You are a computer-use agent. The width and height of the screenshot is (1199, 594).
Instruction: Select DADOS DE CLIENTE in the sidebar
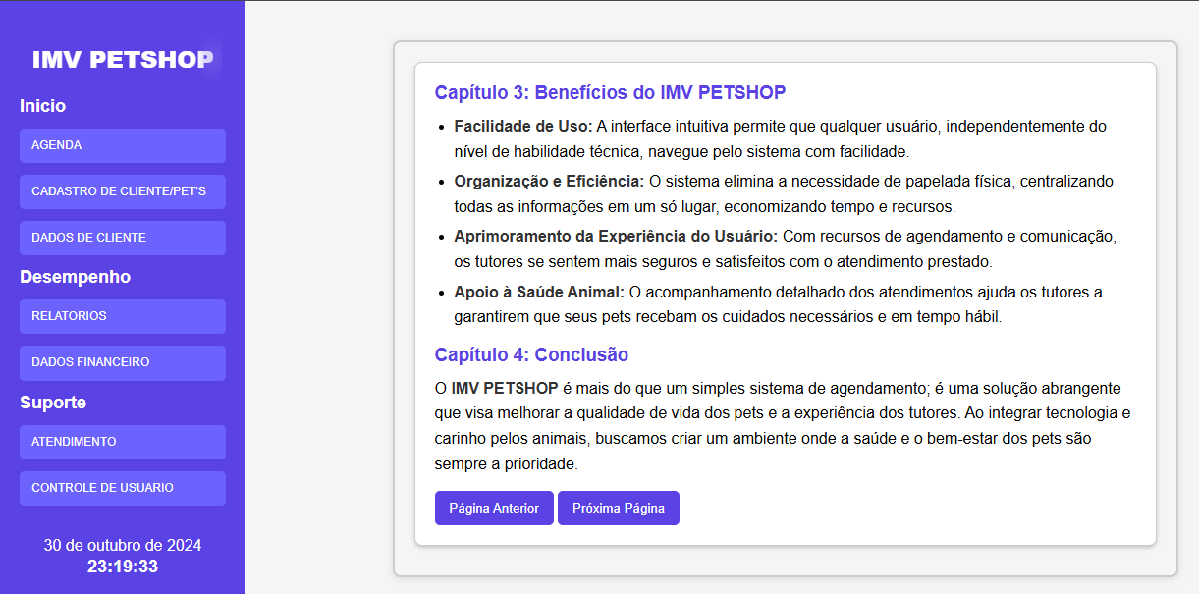[122, 238]
